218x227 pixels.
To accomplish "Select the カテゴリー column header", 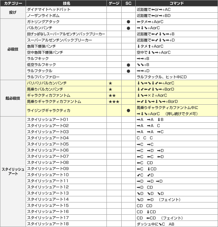I will point(13,3).
